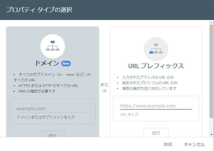The width and height of the screenshot is (214, 151).
Task: Click the URL prefix hierarchy icon
Action: (156, 49)
